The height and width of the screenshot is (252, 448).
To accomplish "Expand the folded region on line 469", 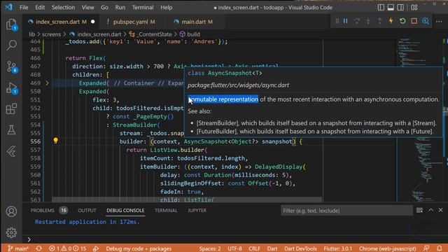I will tap(47, 83).
